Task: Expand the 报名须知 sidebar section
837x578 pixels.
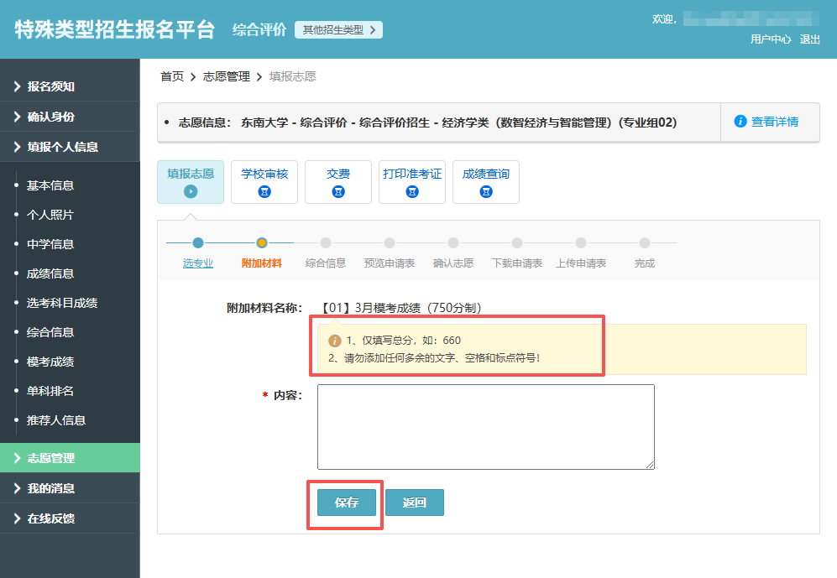Action: coord(70,86)
